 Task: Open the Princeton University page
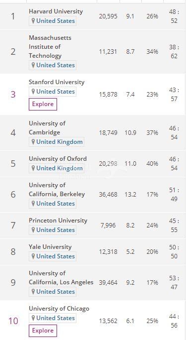pyautogui.click(x=58, y=221)
